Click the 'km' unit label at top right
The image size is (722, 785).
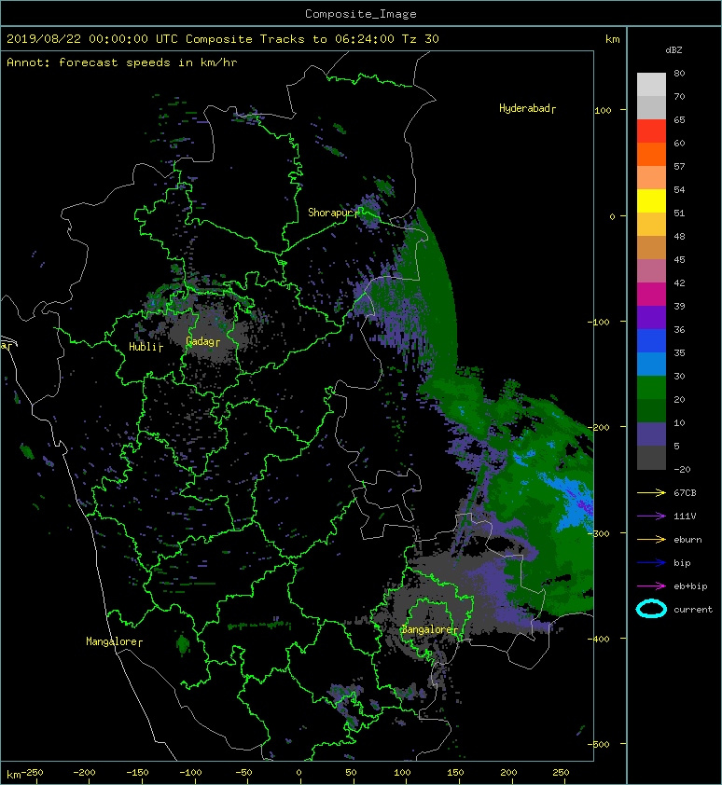(612, 39)
